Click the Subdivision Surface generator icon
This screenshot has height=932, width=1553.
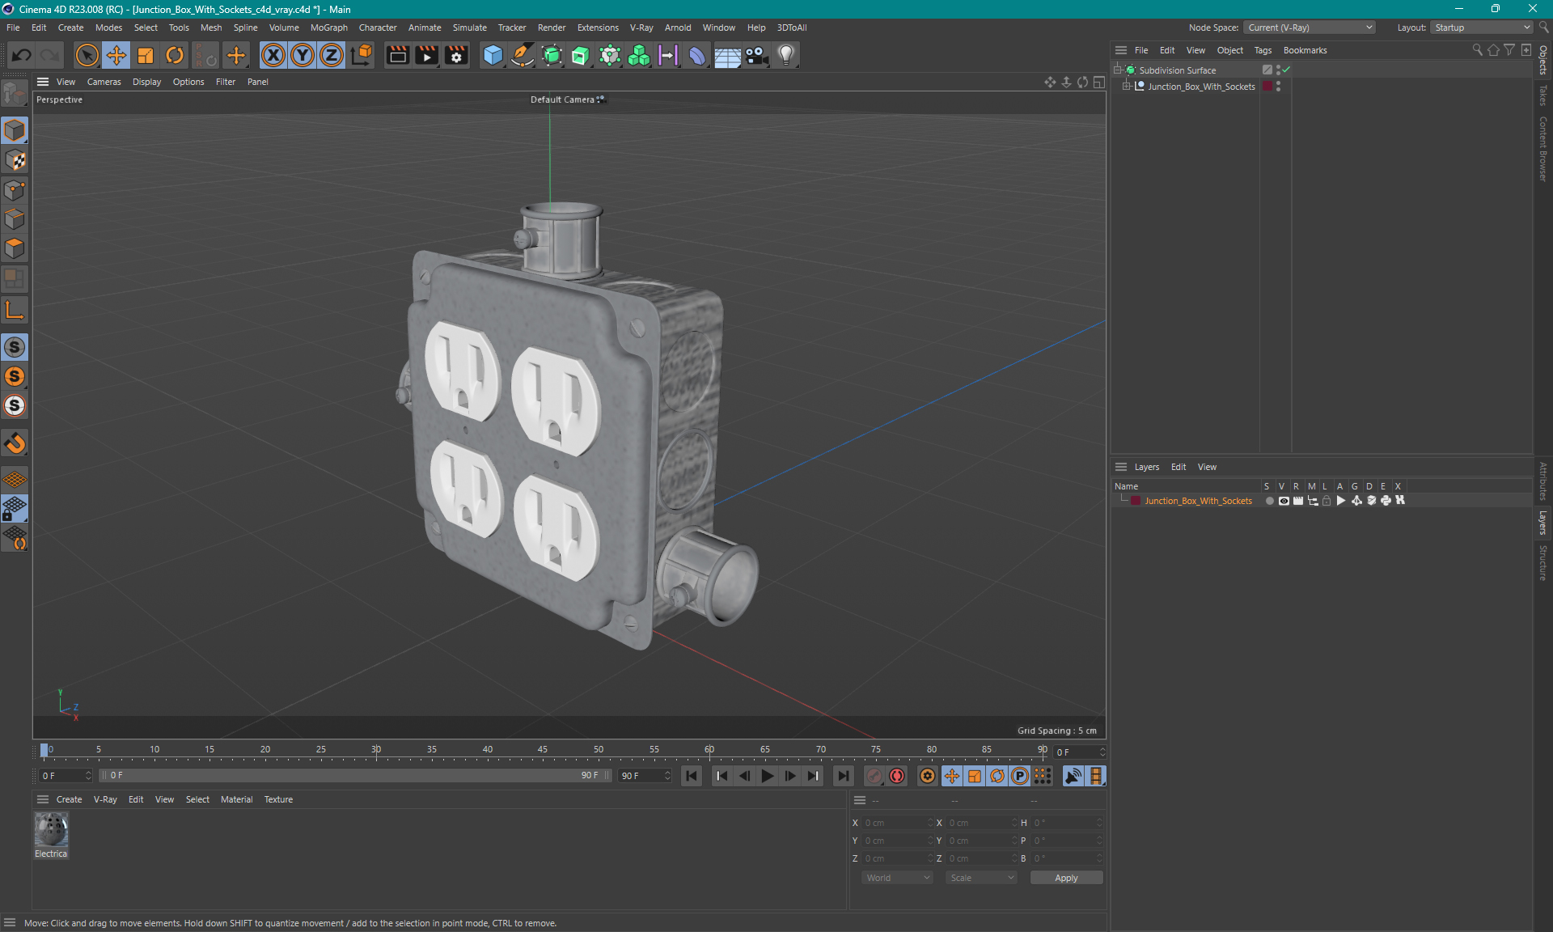[552, 55]
